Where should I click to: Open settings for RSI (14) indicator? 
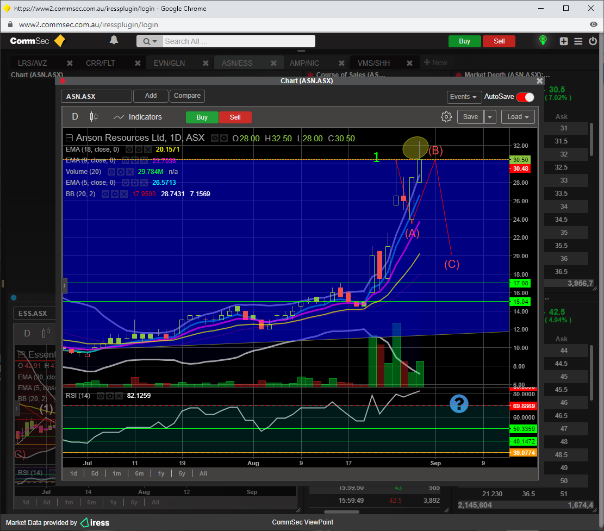[110, 396]
